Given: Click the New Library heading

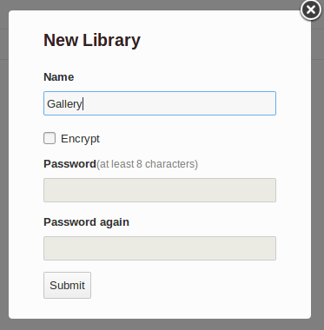Looking at the screenshot, I should tap(92, 40).
